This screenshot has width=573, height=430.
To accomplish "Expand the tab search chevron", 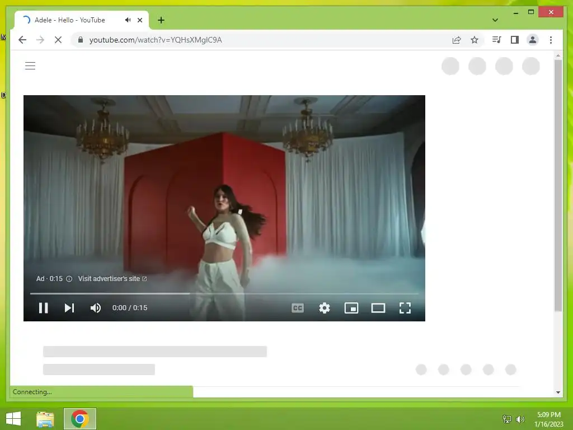I will (495, 20).
